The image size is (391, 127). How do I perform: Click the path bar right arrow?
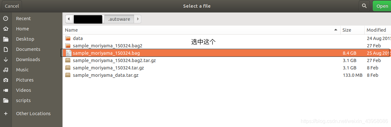point(138,19)
